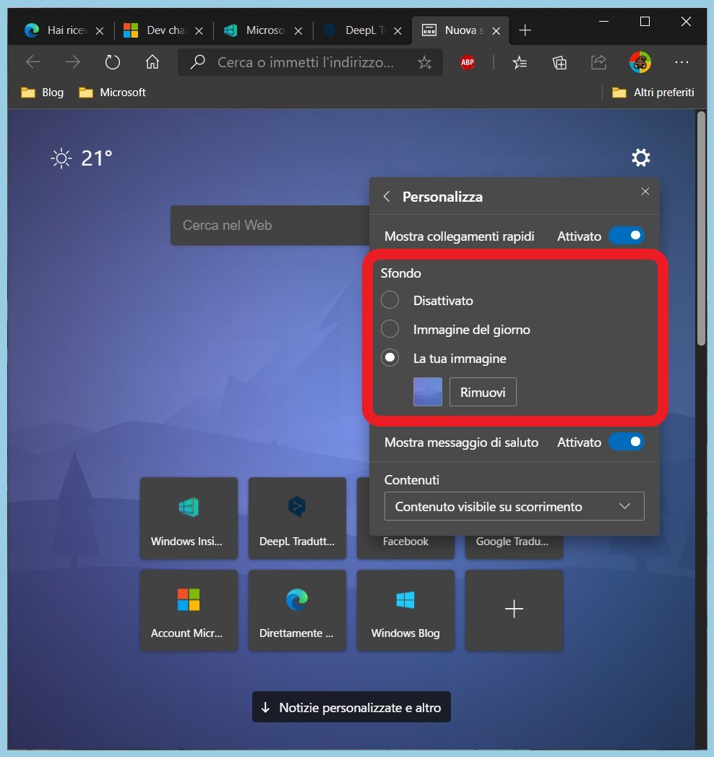Click the custom background image thumbnail

[x=427, y=392]
